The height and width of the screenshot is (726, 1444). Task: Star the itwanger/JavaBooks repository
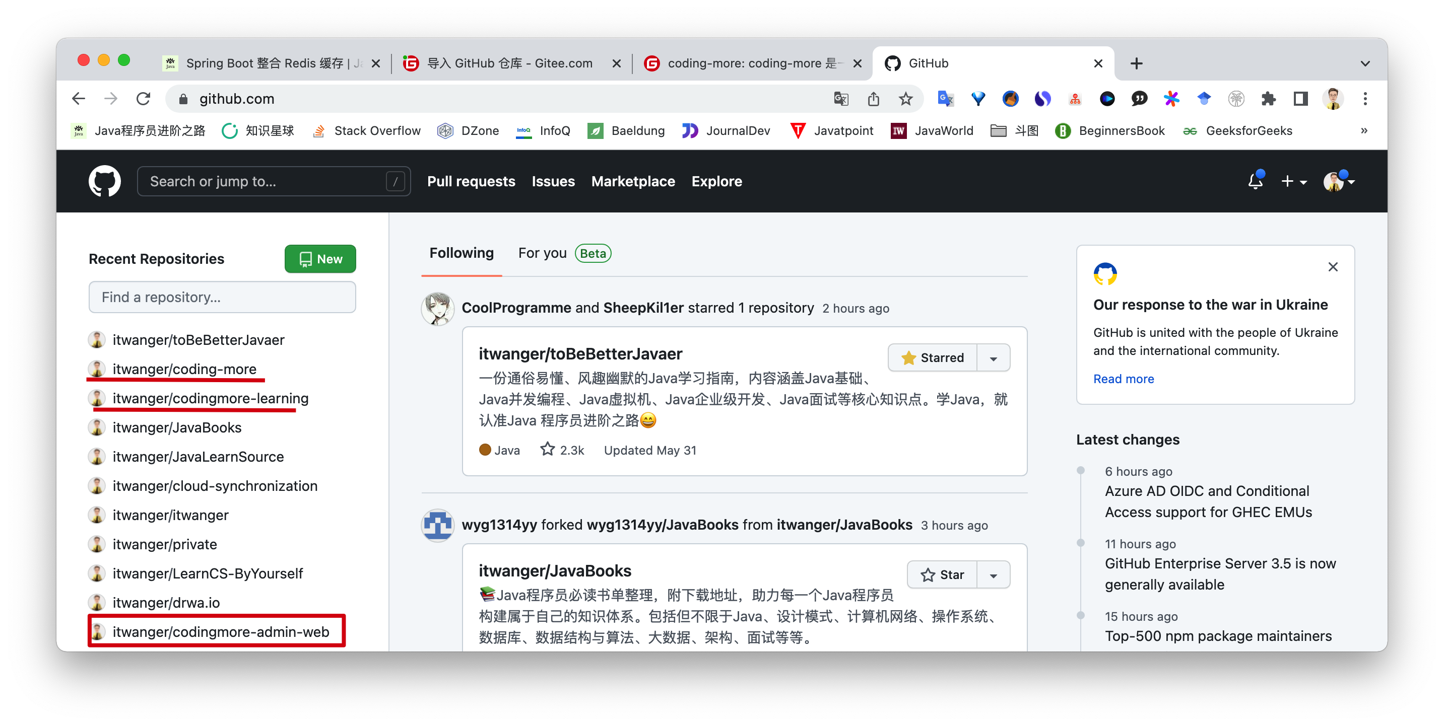click(x=942, y=574)
